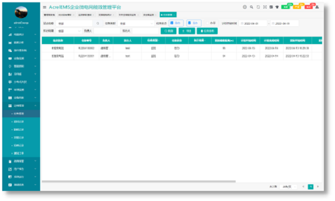This screenshot has width=335, height=201.
Task: Go to pagination page 1 button
Action: coord(310,186)
